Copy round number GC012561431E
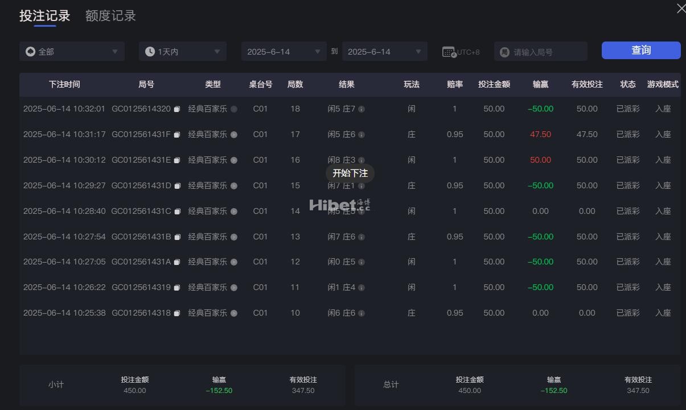The height and width of the screenshot is (410, 686). click(177, 160)
